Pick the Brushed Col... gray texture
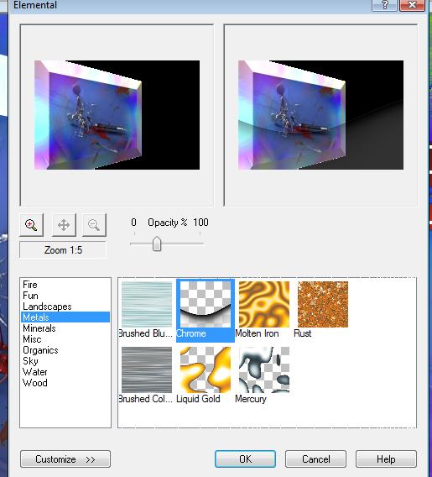 click(x=147, y=370)
